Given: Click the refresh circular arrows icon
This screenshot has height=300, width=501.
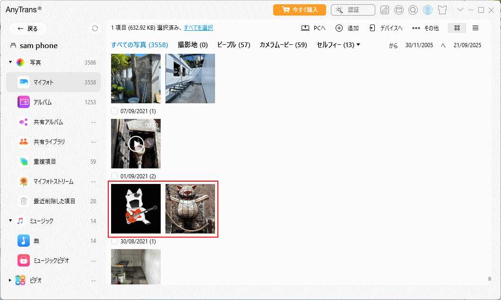Looking at the screenshot, I should (x=95, y=28).
